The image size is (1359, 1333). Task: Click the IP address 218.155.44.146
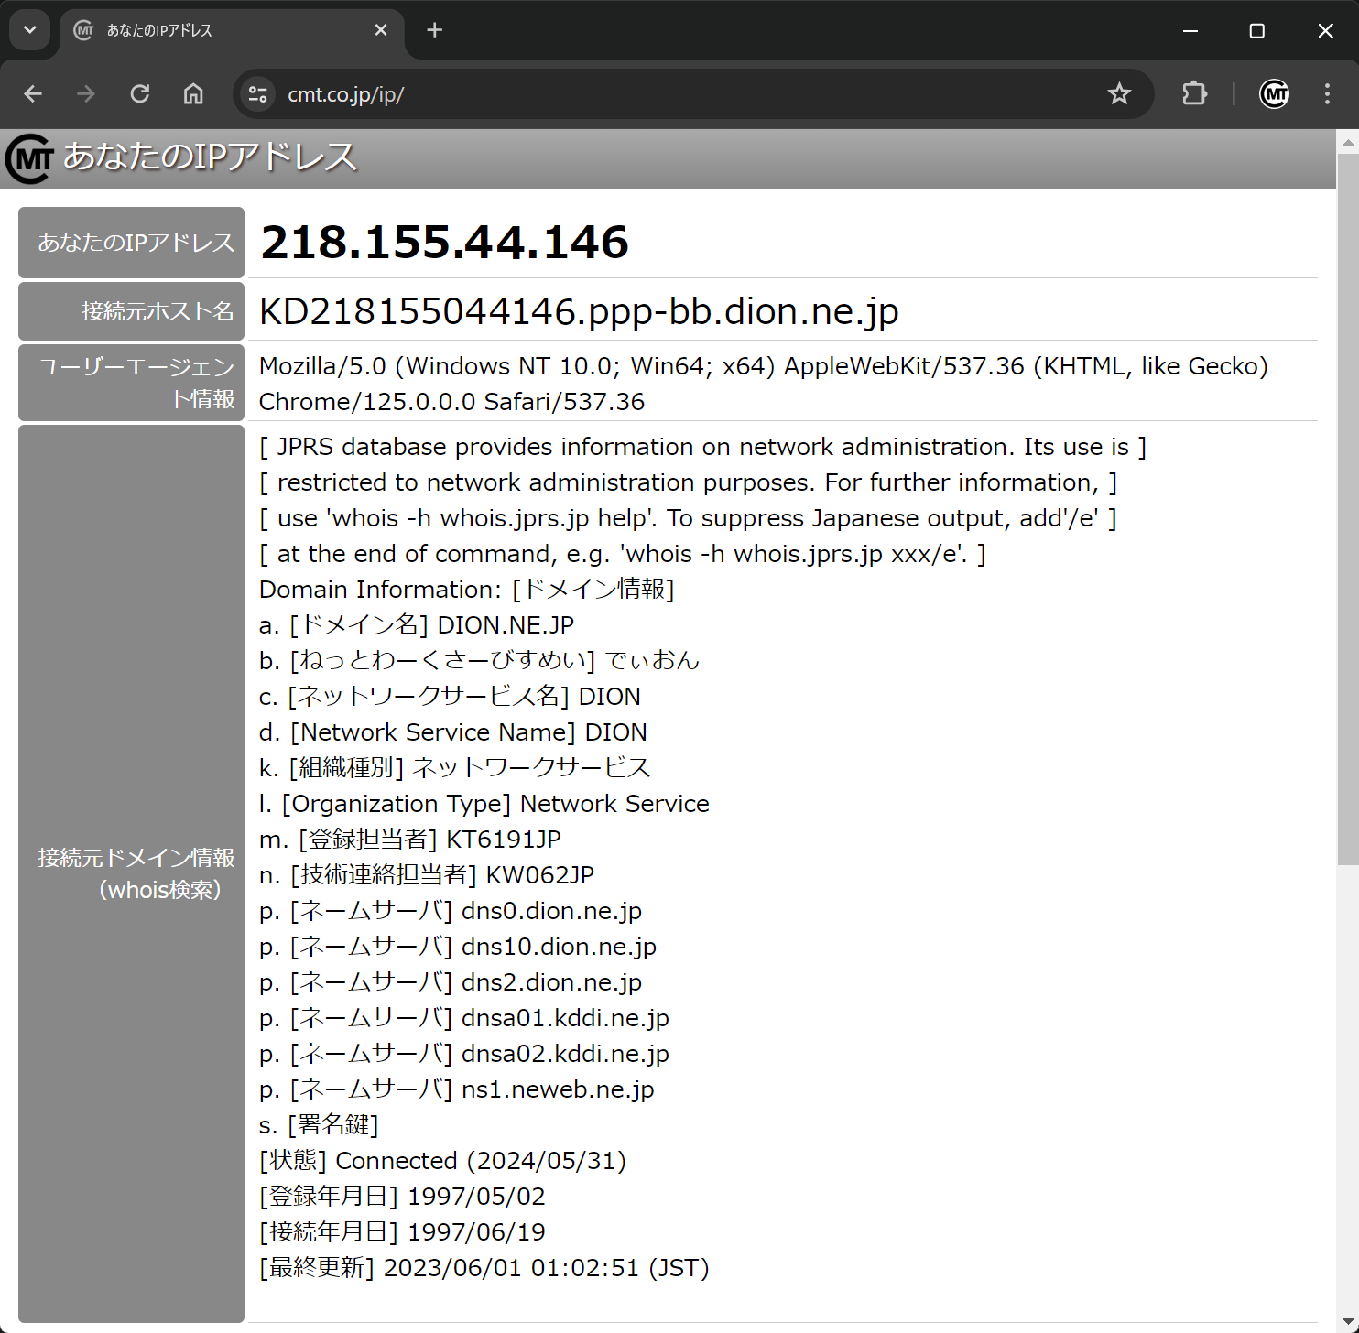coord(445,243)
